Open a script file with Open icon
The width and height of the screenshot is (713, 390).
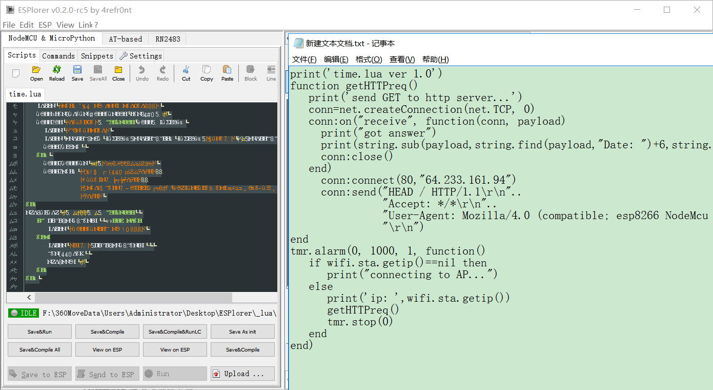(36, 73)
